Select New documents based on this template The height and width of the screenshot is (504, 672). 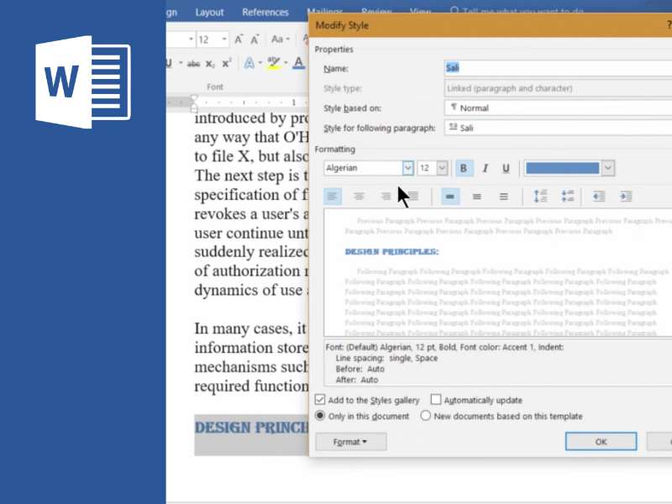click(426, 416)
